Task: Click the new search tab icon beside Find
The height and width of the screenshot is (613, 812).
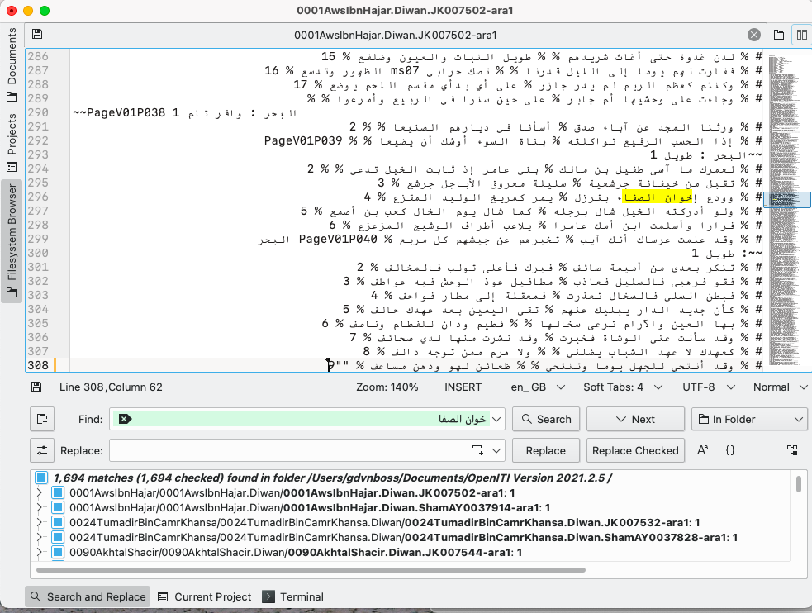Action: [42, 419]
